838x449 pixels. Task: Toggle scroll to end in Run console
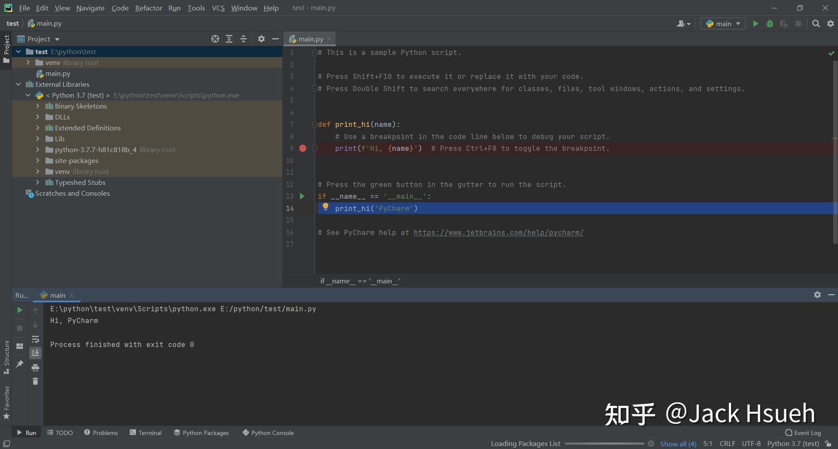pos(35,353)
